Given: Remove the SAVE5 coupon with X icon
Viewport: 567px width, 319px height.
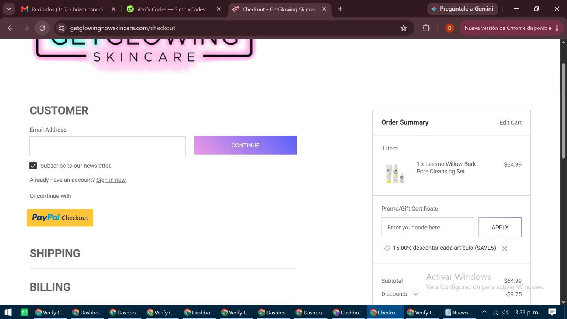Looking at the screenshot, I should click(x=505, y=248).
